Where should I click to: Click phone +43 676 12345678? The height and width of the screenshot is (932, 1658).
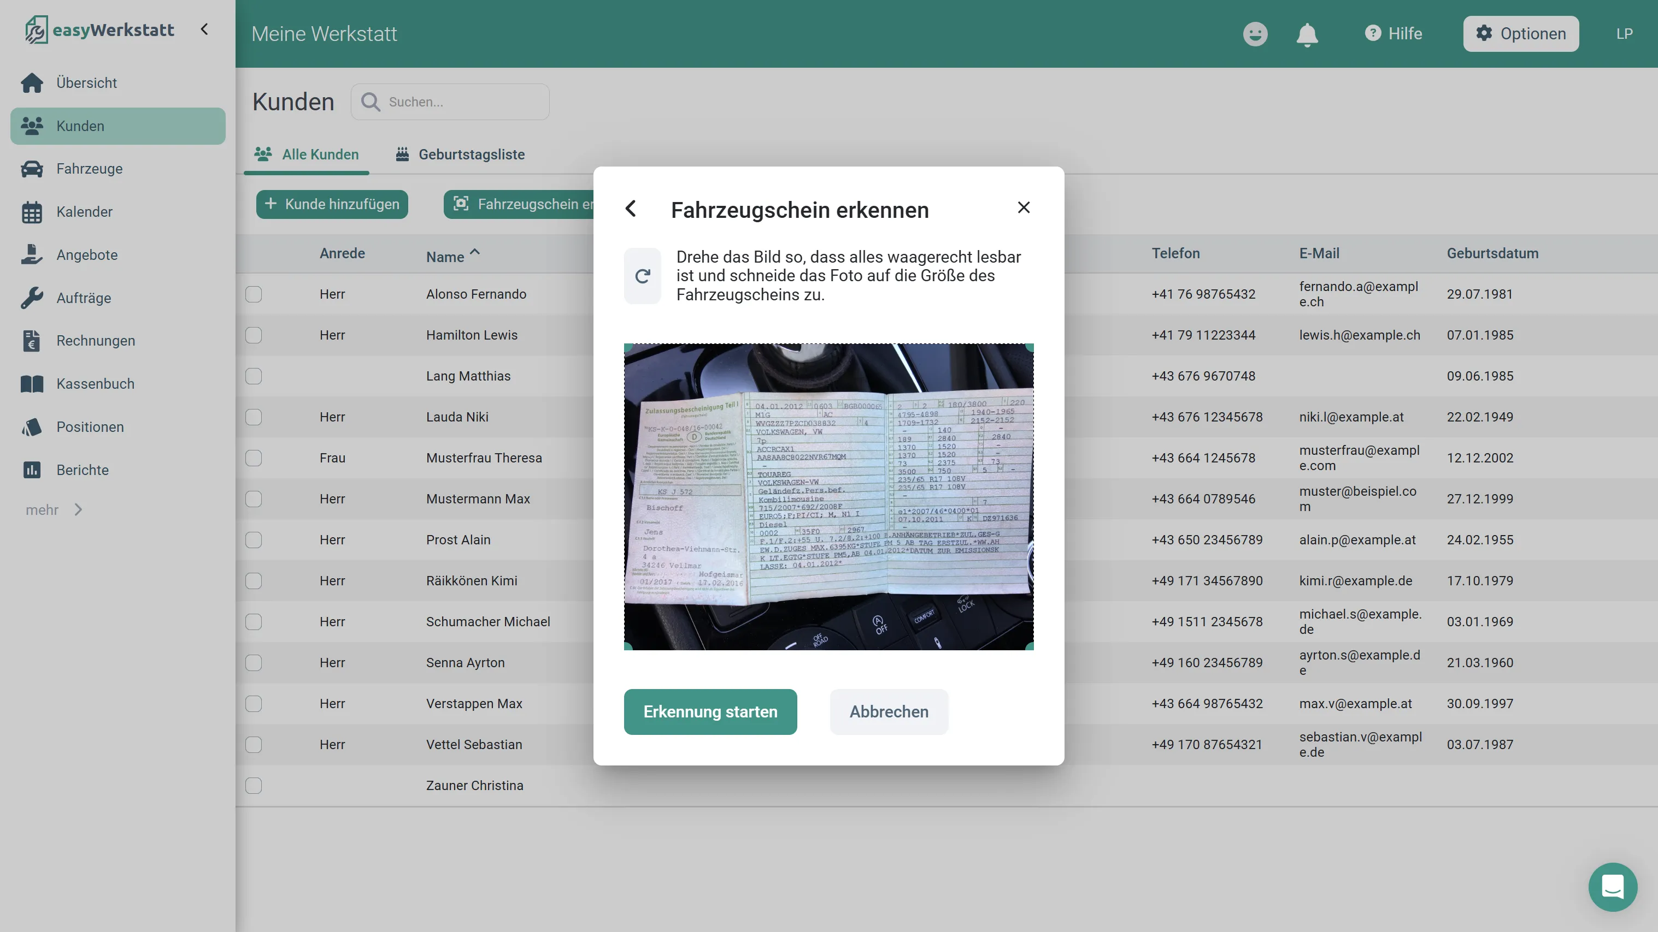1207,417
